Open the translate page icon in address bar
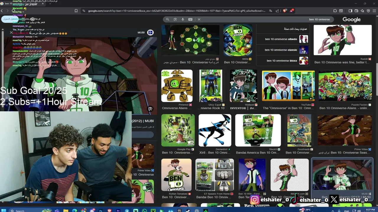This screenshot has width=378, height=212. pos(271,11)
